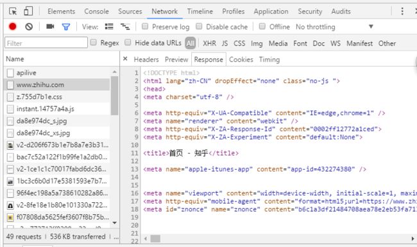Open the Elements panel tab

(61, 12)
